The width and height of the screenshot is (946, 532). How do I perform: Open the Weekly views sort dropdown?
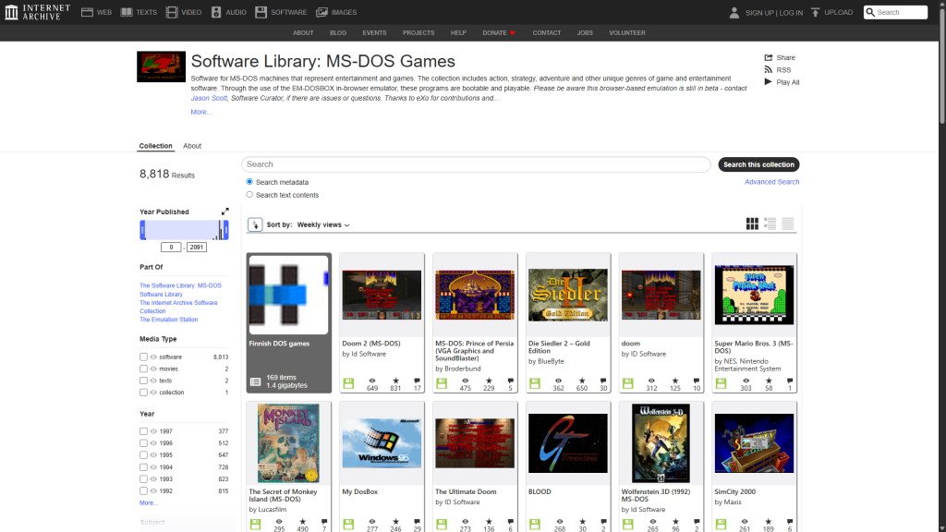[x=322, y=224]
